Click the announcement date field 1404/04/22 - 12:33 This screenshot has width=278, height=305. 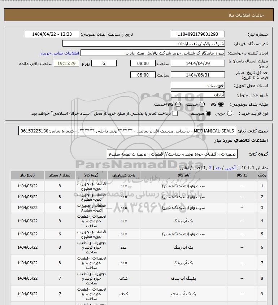coord(52,34)
